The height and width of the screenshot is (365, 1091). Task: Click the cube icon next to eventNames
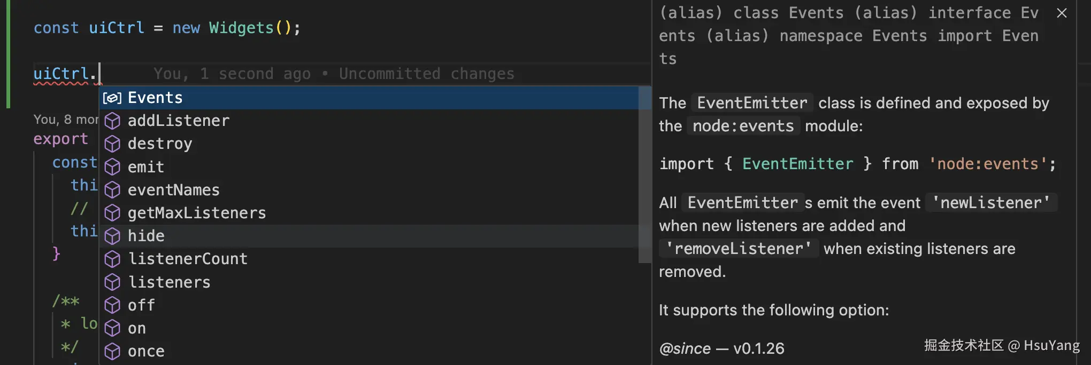112,190
